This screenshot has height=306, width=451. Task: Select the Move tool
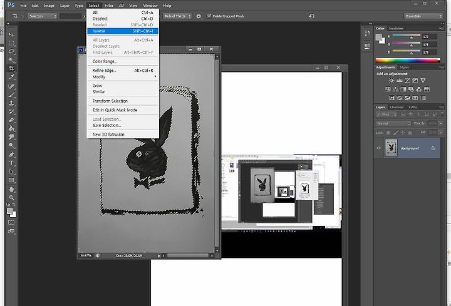point(11,35)
